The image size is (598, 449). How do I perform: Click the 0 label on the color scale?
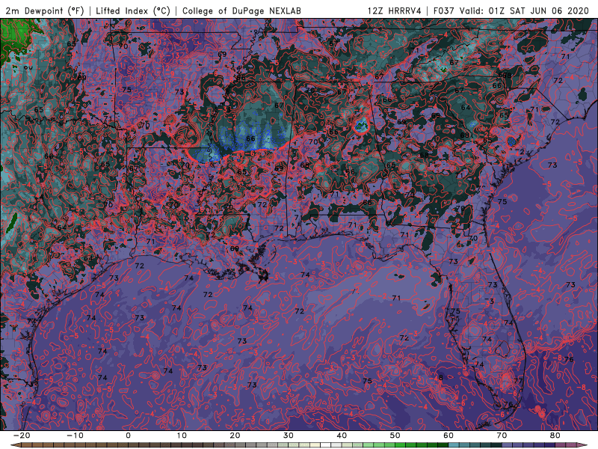pyautogui.click(x=128, y=436)
